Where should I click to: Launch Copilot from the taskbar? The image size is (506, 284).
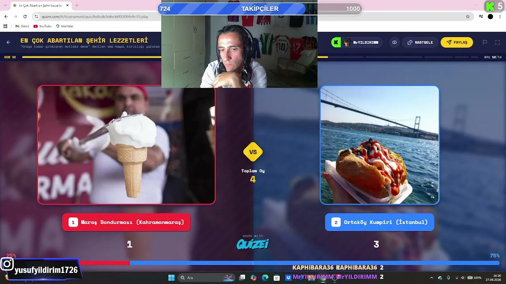click(253, 278)
